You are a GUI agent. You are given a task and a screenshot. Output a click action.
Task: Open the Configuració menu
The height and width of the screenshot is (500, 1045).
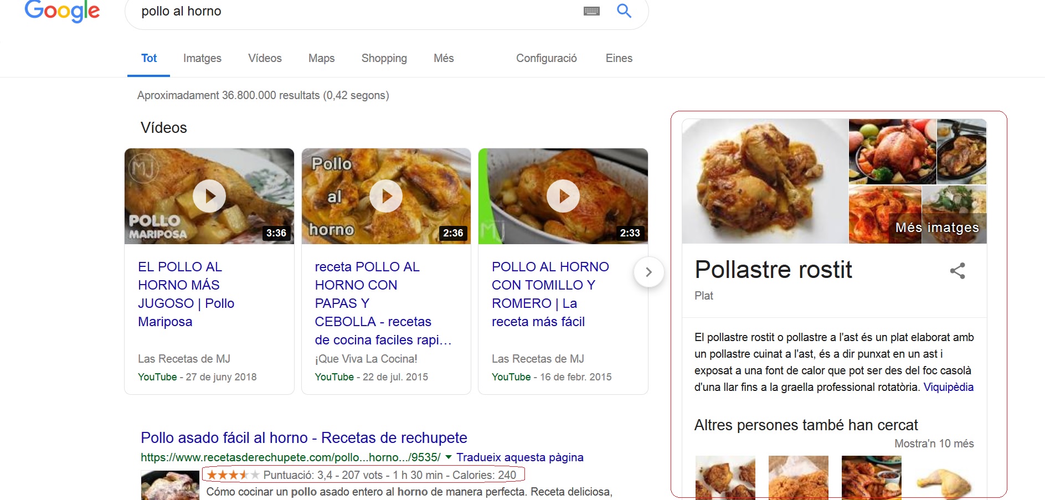pyautogui.click(x=546, y=58)
